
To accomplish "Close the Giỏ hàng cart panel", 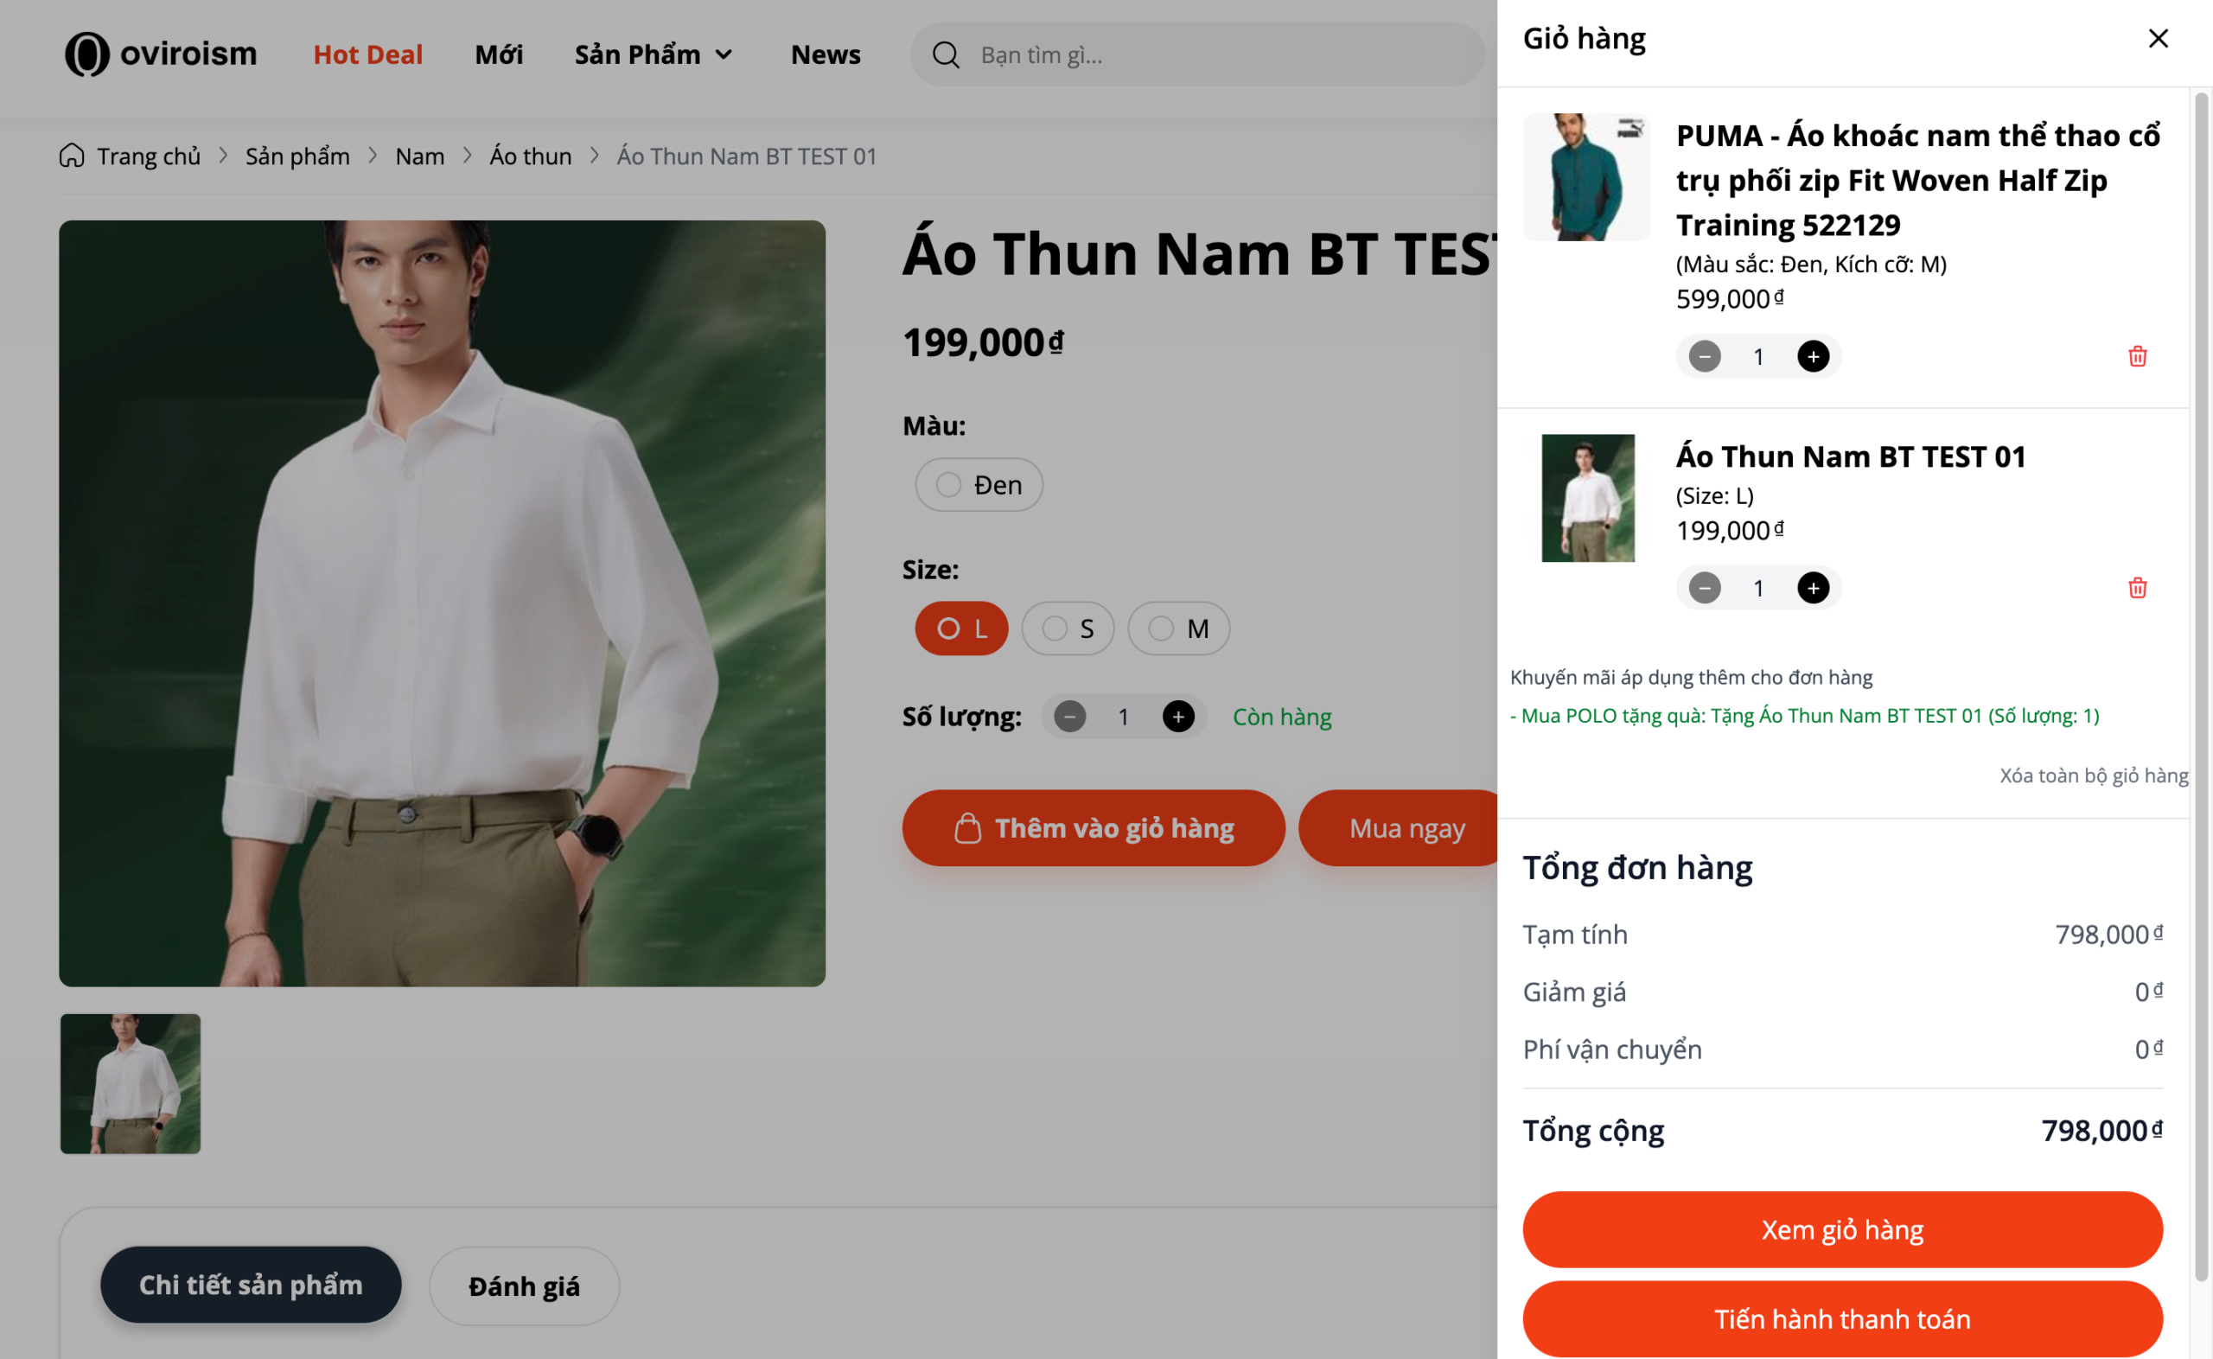I will pyautogui.click(x=2158, y=39).
